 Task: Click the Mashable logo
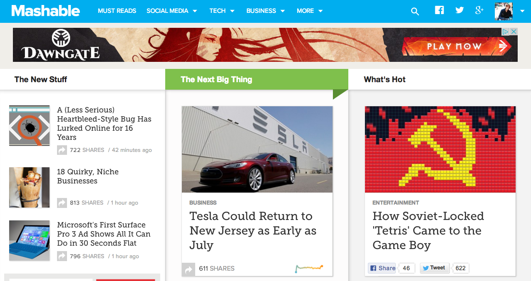pos(46,11)
